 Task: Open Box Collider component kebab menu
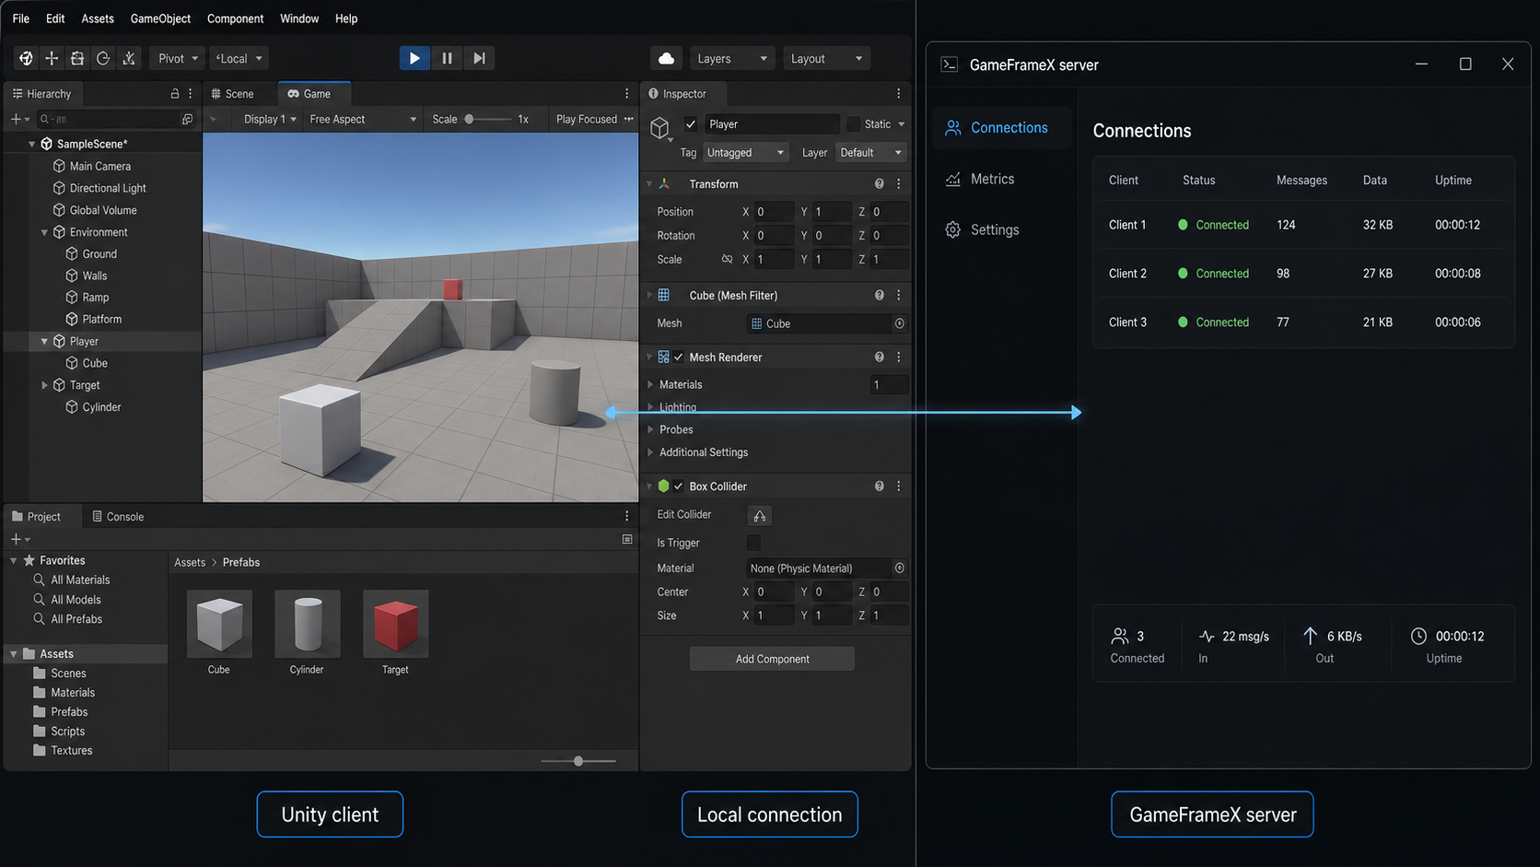coord(899,486)
